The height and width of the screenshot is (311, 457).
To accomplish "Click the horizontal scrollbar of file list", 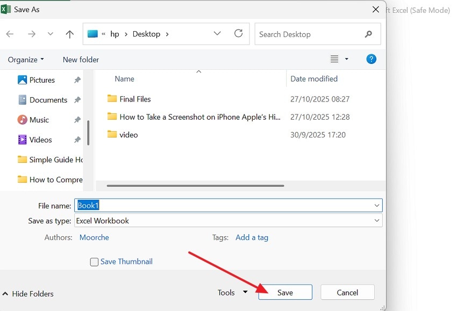I will point(195,186).
